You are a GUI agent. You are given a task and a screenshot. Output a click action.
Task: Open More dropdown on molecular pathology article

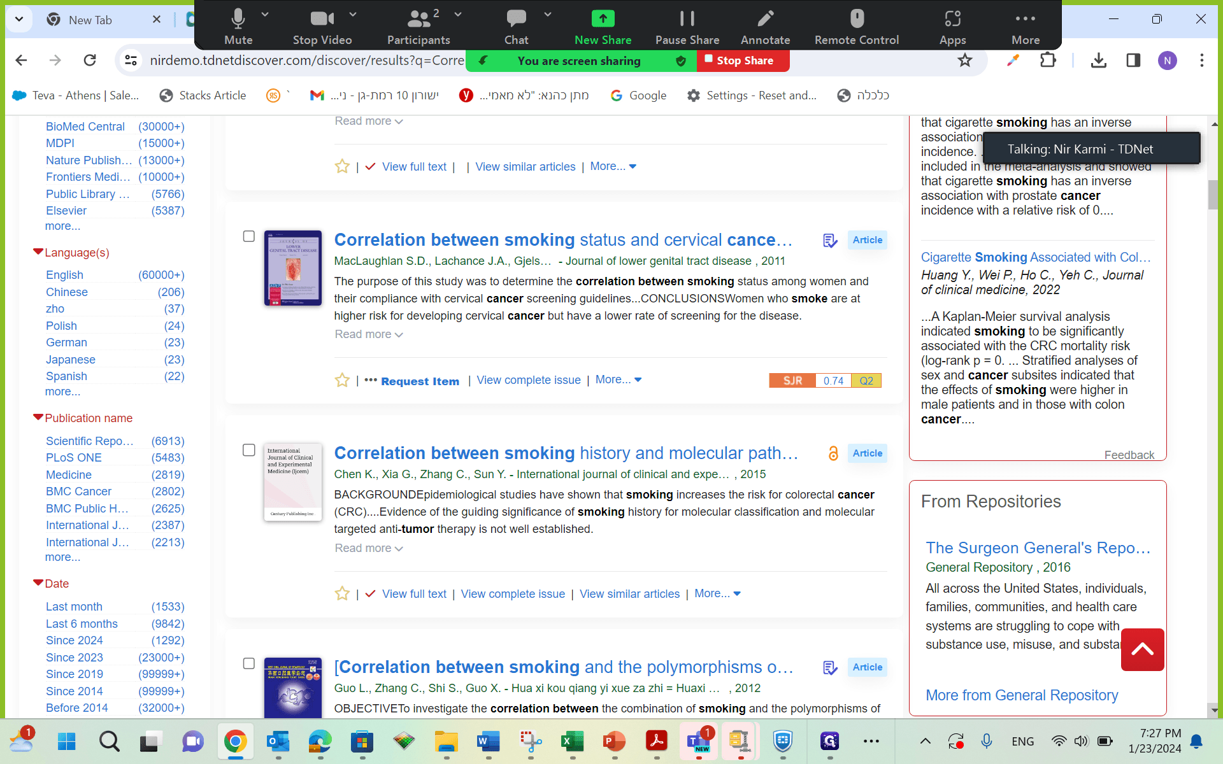tap(718, 593)
